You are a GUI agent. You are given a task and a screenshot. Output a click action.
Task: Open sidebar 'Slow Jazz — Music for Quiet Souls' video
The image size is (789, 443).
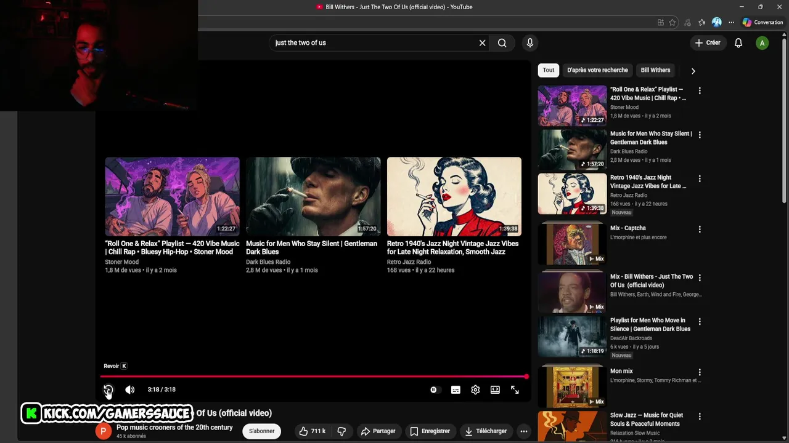(647, 420)
